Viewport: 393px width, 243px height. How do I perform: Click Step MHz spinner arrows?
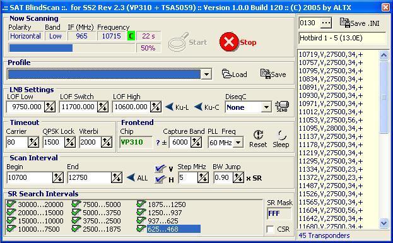[x=203, y=177]
